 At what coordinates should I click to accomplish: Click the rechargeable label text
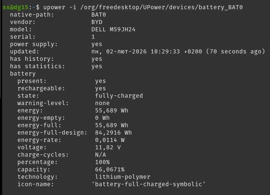point(41,88)
